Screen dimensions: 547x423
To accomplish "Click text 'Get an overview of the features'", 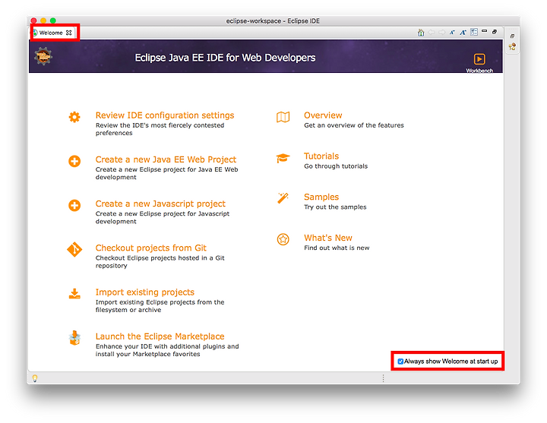I will click(x=354, y=125).
